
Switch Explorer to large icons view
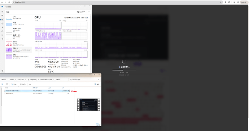(100, 125)
